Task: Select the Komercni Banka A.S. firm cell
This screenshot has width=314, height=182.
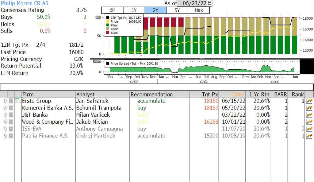Action: point(48,108)
